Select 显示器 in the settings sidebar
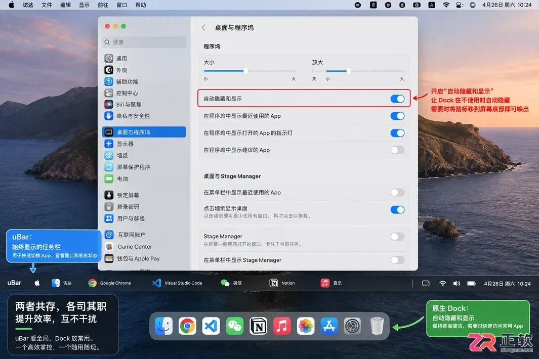This screenshot has height=359, width=539. point(144,144)
